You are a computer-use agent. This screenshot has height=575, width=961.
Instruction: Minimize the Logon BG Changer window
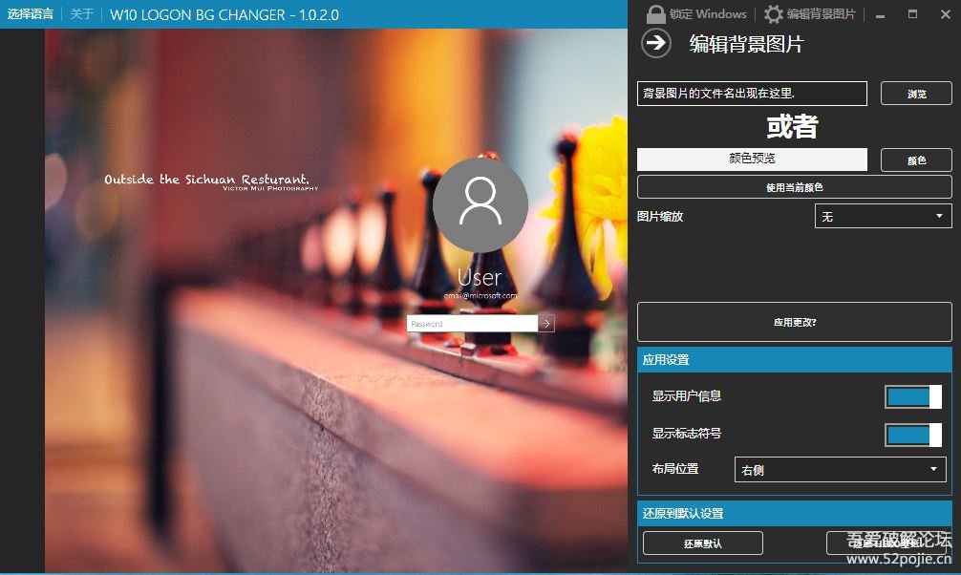coord(880,14)
